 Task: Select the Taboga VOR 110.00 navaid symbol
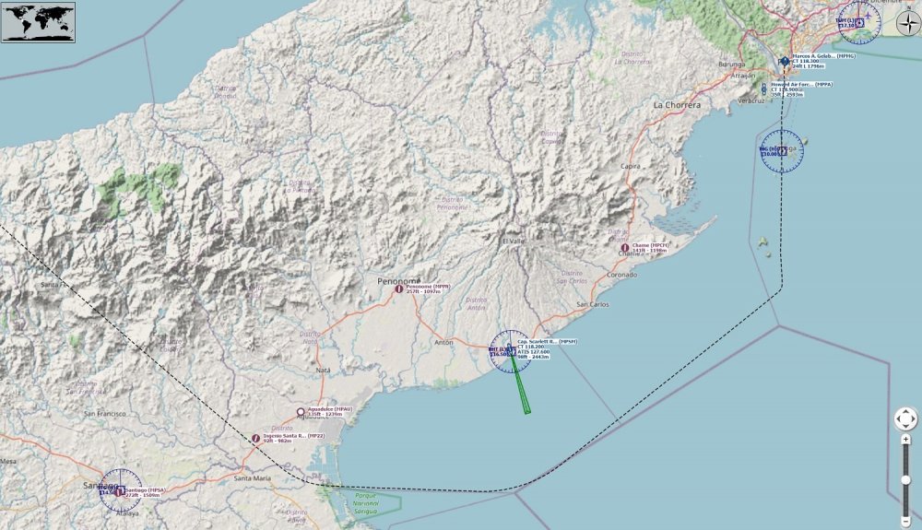(782, 150)
